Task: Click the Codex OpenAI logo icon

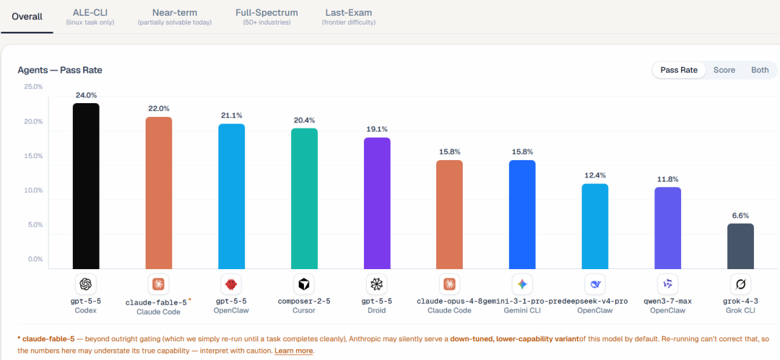Action: click(86, 284)
